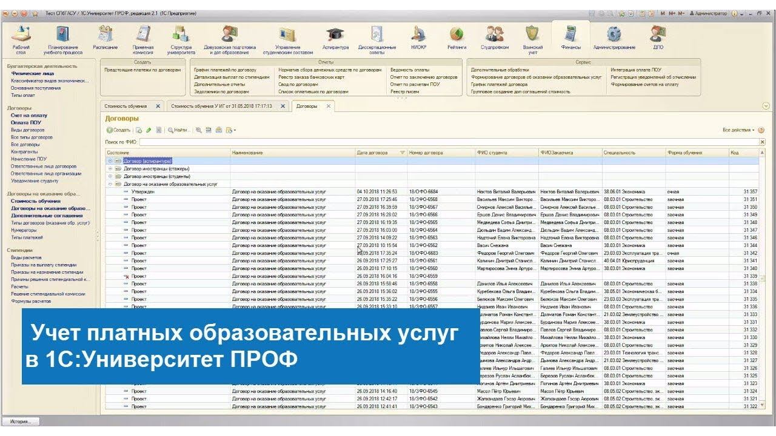The image size is (776, 436).
Task: Click the Поиск по ФИО input field
Action: click(448, 142)
